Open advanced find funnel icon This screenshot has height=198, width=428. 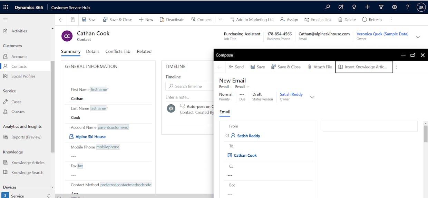tap(381, 7)
